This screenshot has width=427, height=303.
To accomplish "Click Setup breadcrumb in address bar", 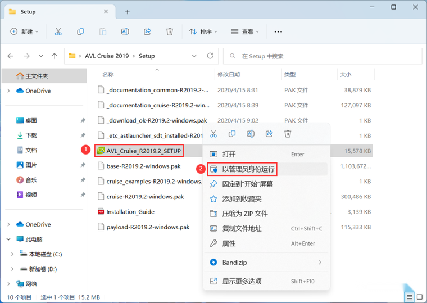I will click(147, 56).
